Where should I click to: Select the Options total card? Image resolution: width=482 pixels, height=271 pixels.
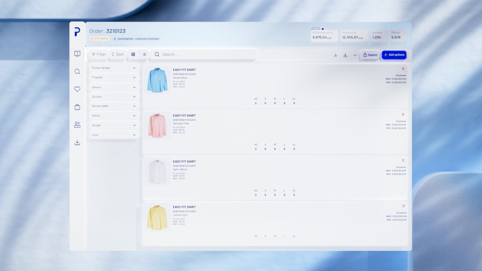[x=379, y=36]
